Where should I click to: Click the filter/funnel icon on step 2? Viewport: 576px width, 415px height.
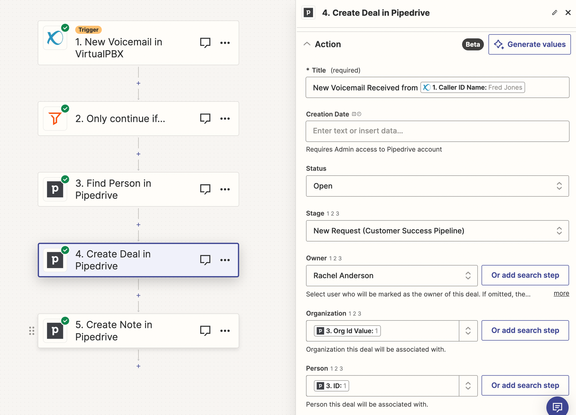pyautogui.click(x=56, y=118)
